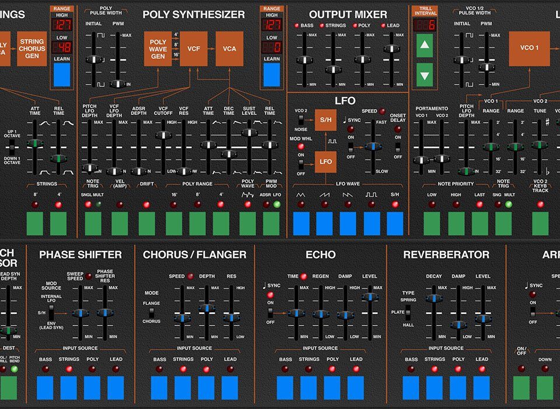560x409 pixels.
Task: Click the VCF Cutoff slider handle
Action: pyautogui.click(x=163, y=135)
